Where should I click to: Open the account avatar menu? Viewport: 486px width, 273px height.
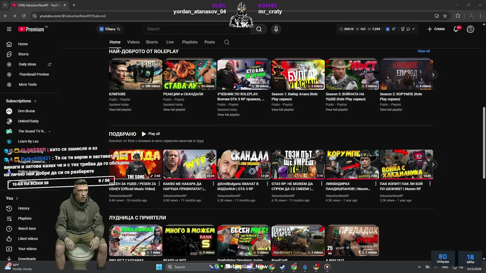(470, 29)
